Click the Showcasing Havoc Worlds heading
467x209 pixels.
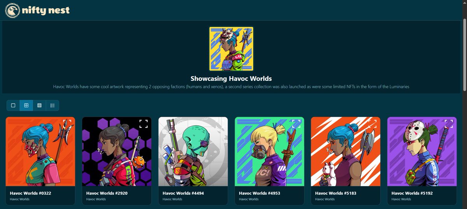pyautogui.click(x=231, y=78)
